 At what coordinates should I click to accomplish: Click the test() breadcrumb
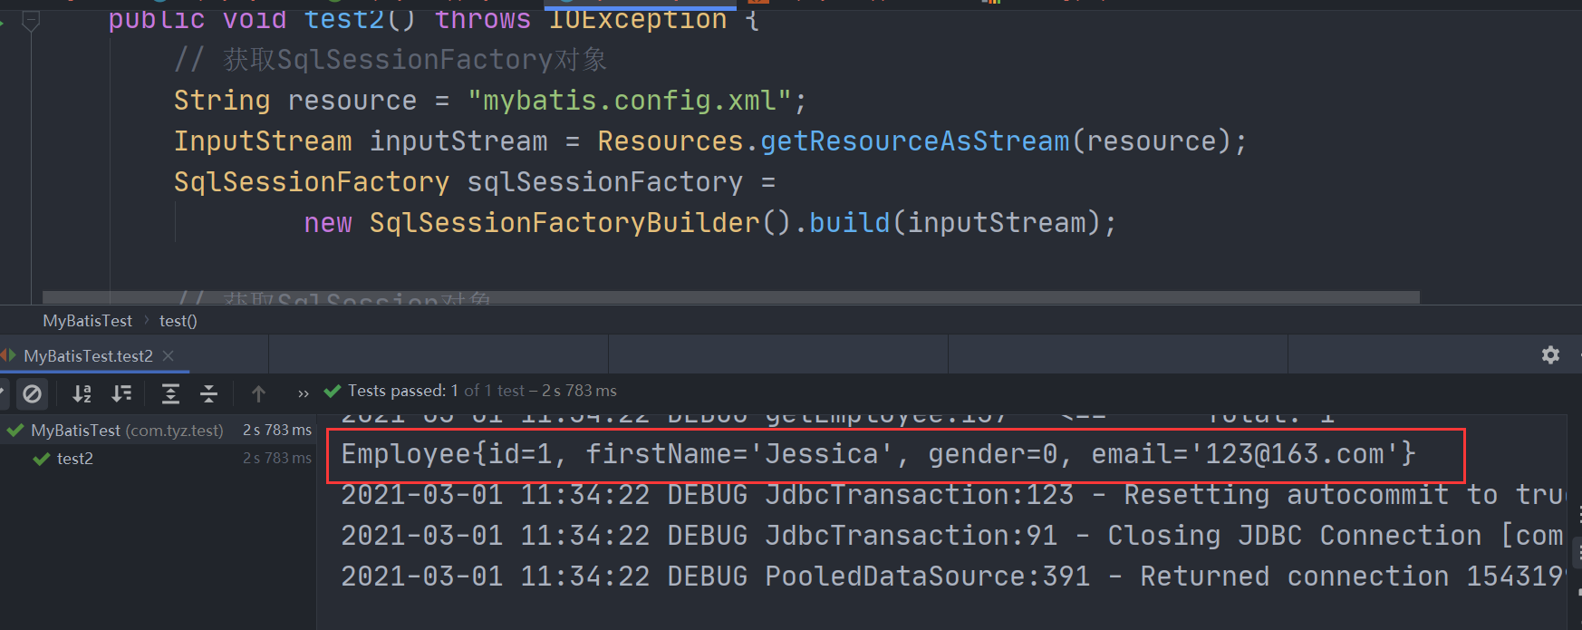178,321
